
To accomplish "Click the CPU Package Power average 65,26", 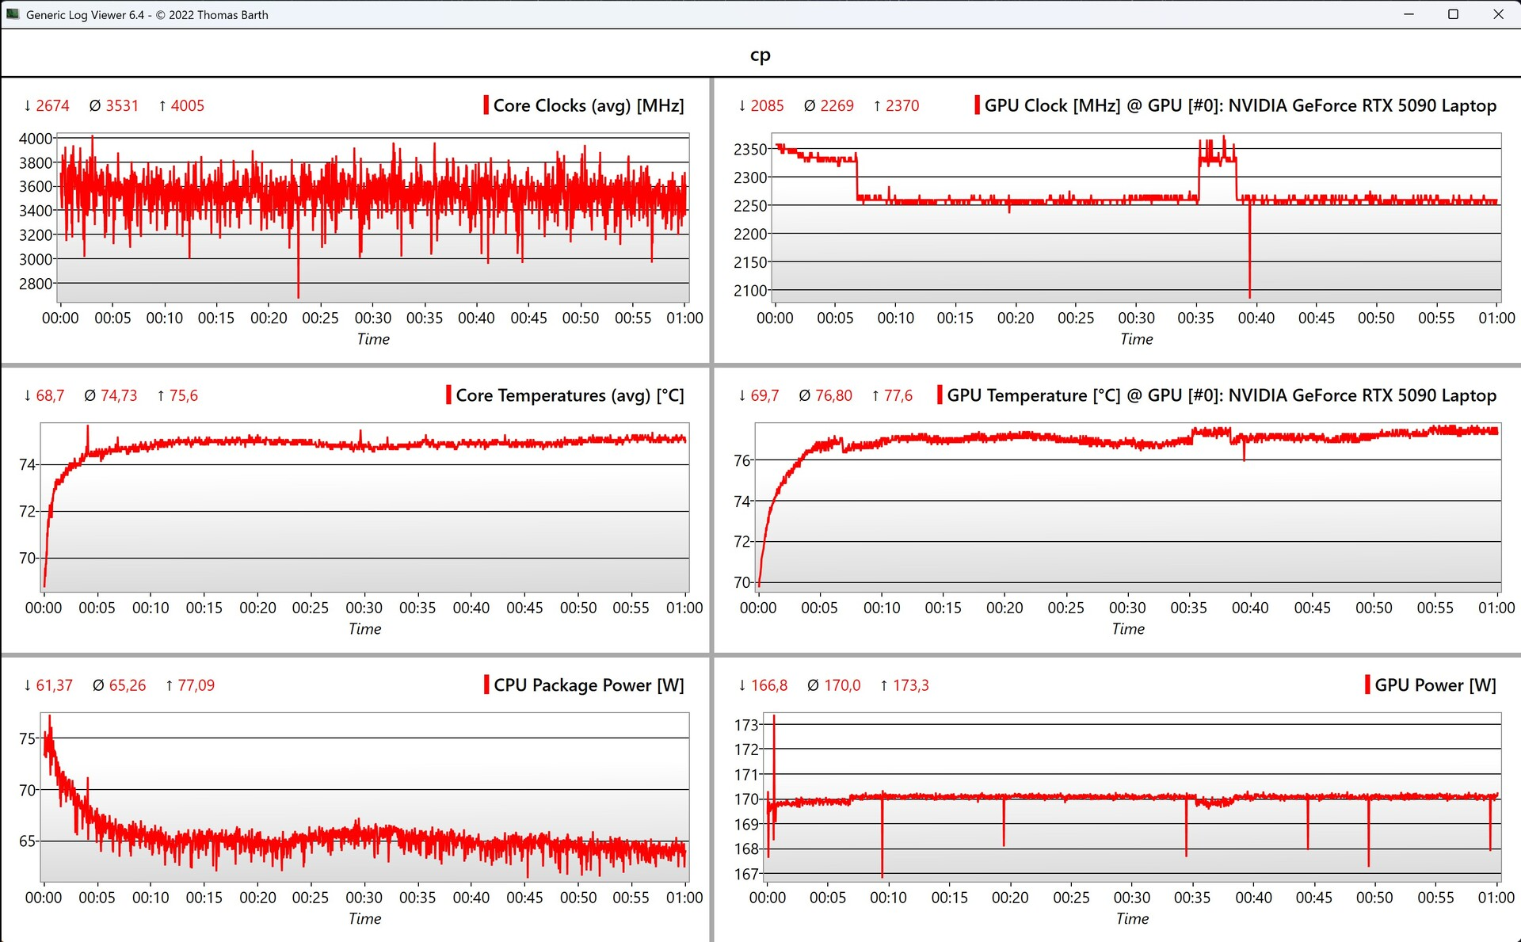I will tap(127, 685).
